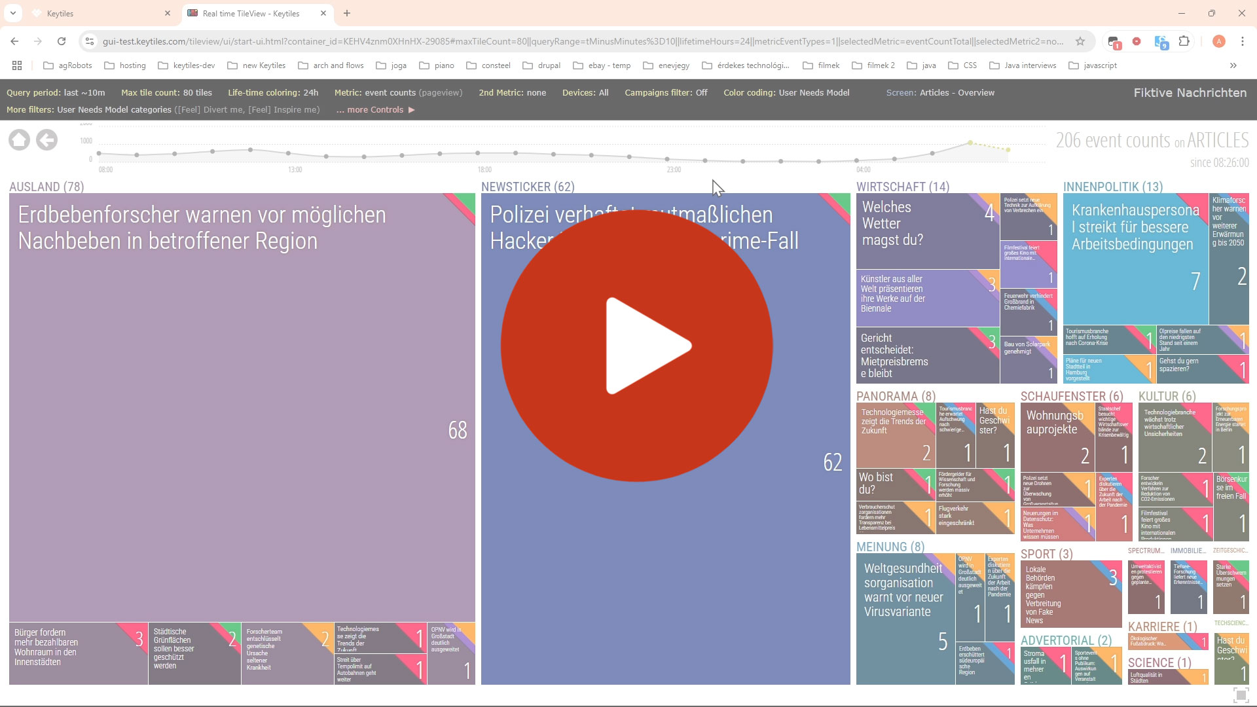
Task: Open the Bürger fordern bezahlbaren Wohnraum tile
Action: pos(79,653)
